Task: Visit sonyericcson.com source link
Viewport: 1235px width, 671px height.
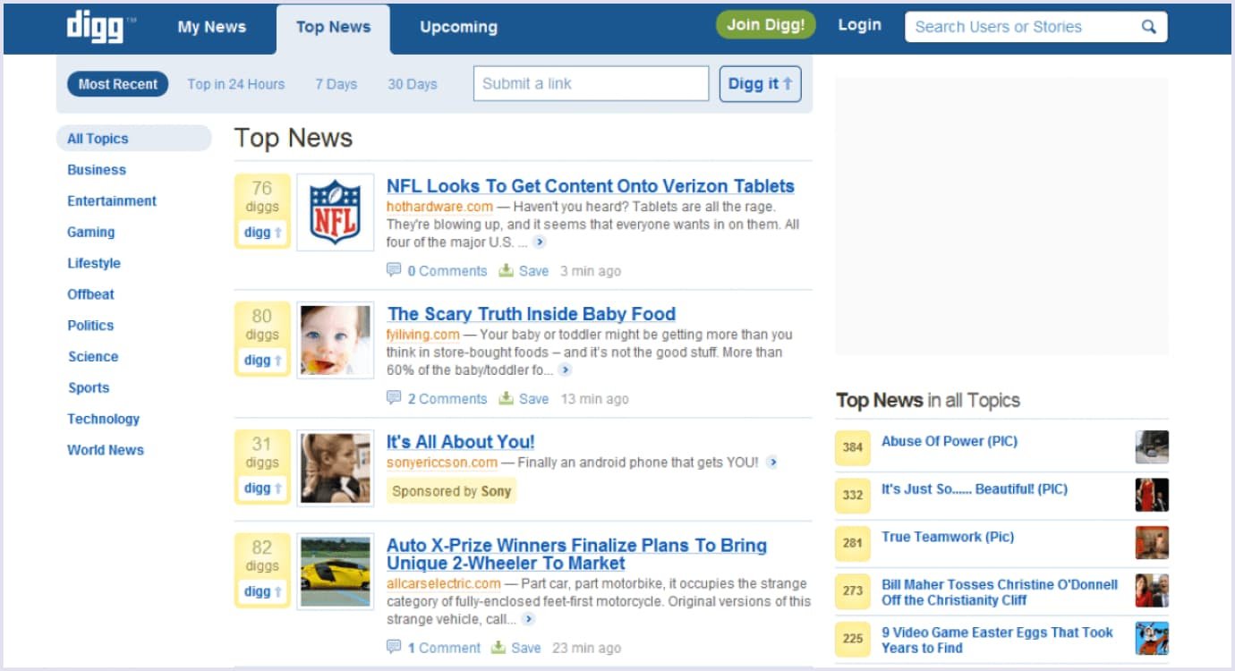Action: 442,463
